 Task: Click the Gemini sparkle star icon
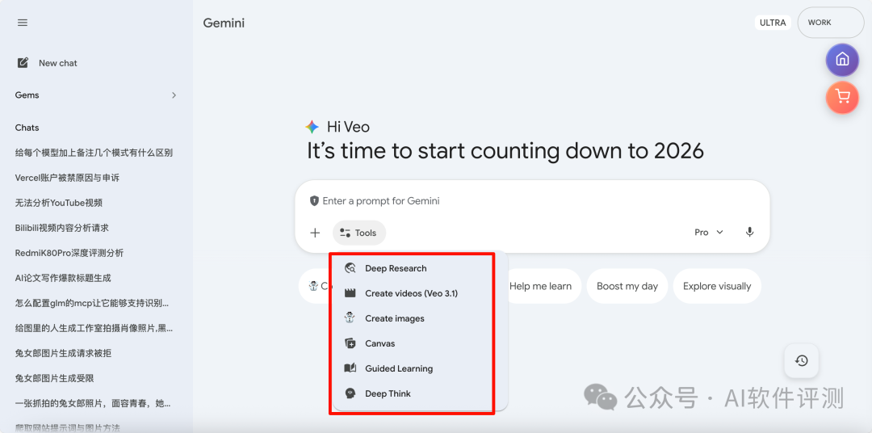click(312, 127)
